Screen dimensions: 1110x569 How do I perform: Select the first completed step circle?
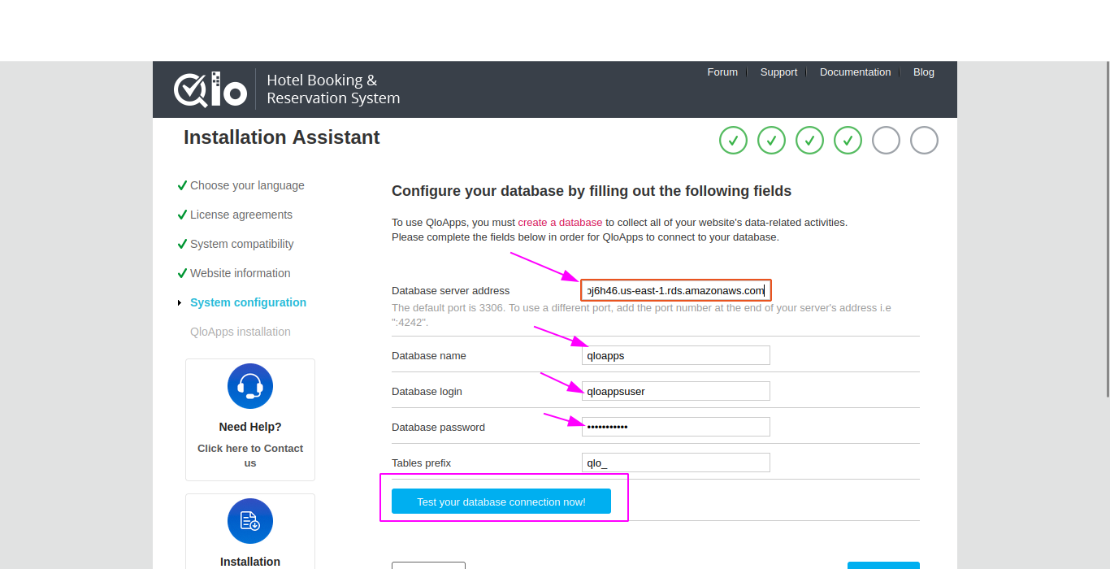point(733,141)
